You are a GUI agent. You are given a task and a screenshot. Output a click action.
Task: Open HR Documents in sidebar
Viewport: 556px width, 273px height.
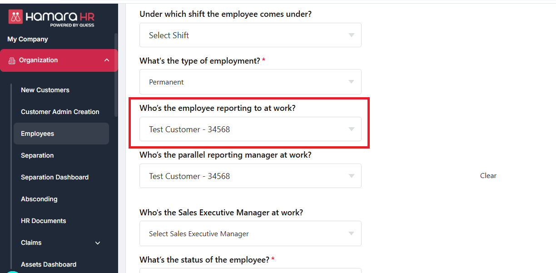click(x=44, y=221)
